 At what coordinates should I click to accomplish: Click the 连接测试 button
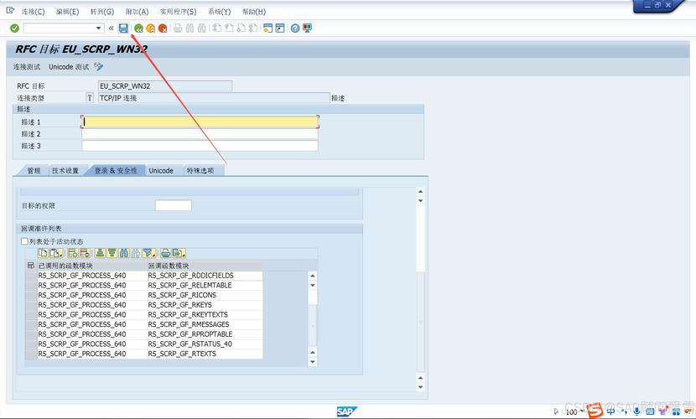tap(27, 67)
